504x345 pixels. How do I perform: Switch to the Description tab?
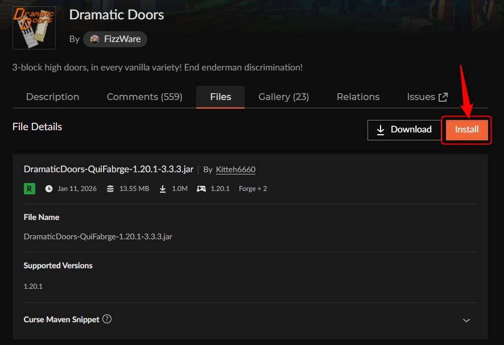click(x=53, y=97)
